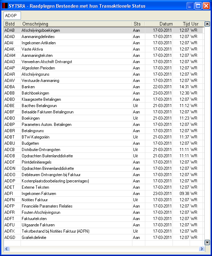Image resolution: width=212 pixels, height=256 pixels.
Task: Select the Verstuurde Aanmaning row
Action: pos(103,81)
